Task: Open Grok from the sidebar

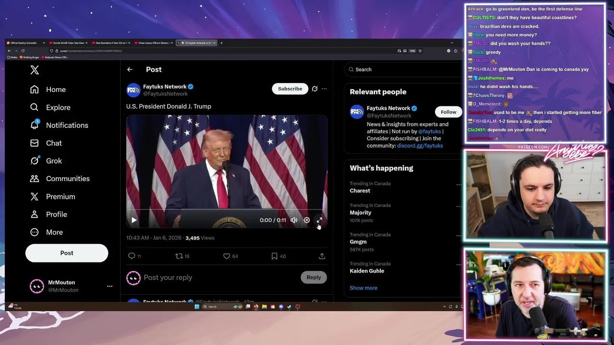Action: coord(46,161)
